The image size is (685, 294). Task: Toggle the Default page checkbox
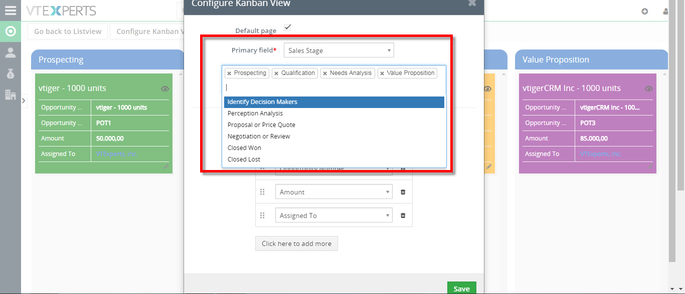click(287, 27)
